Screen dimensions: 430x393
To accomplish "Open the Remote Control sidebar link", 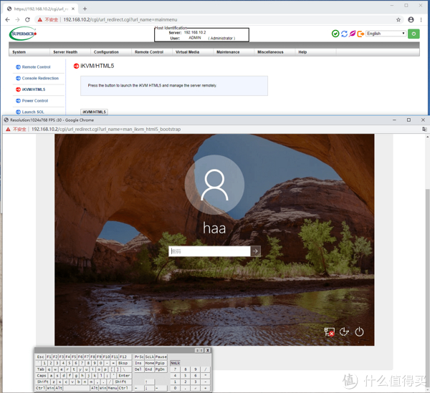I will tap(37, 67).
